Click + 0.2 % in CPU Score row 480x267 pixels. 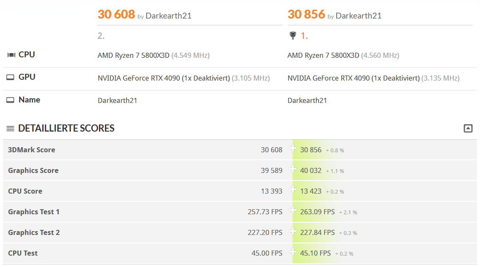335,192
